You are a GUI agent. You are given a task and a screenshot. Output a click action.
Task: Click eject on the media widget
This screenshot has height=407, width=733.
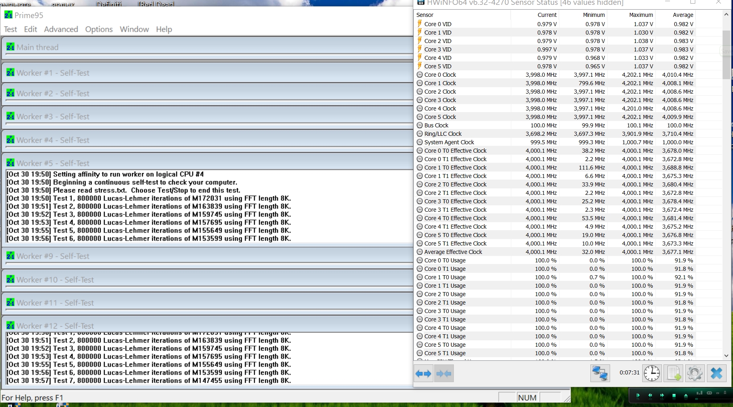point(686,396)
